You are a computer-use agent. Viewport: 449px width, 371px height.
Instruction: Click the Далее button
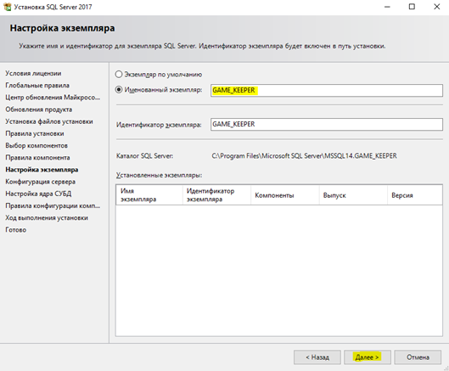tap(368, 357)
